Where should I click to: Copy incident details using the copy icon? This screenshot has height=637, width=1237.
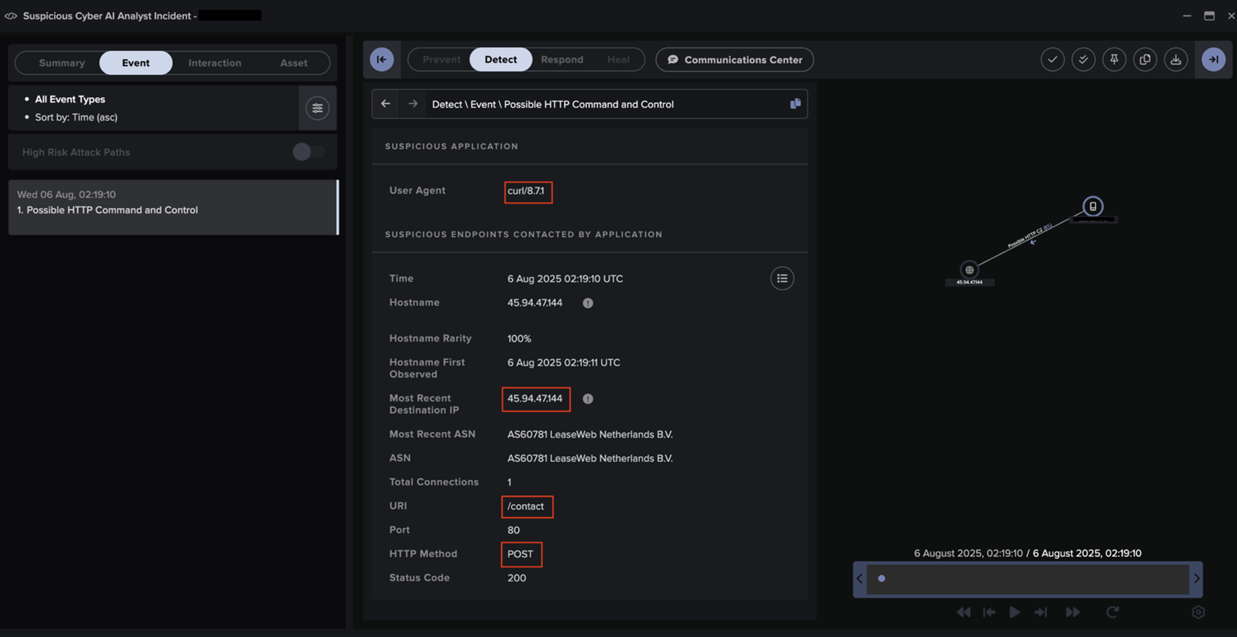tap(1145, 59)
